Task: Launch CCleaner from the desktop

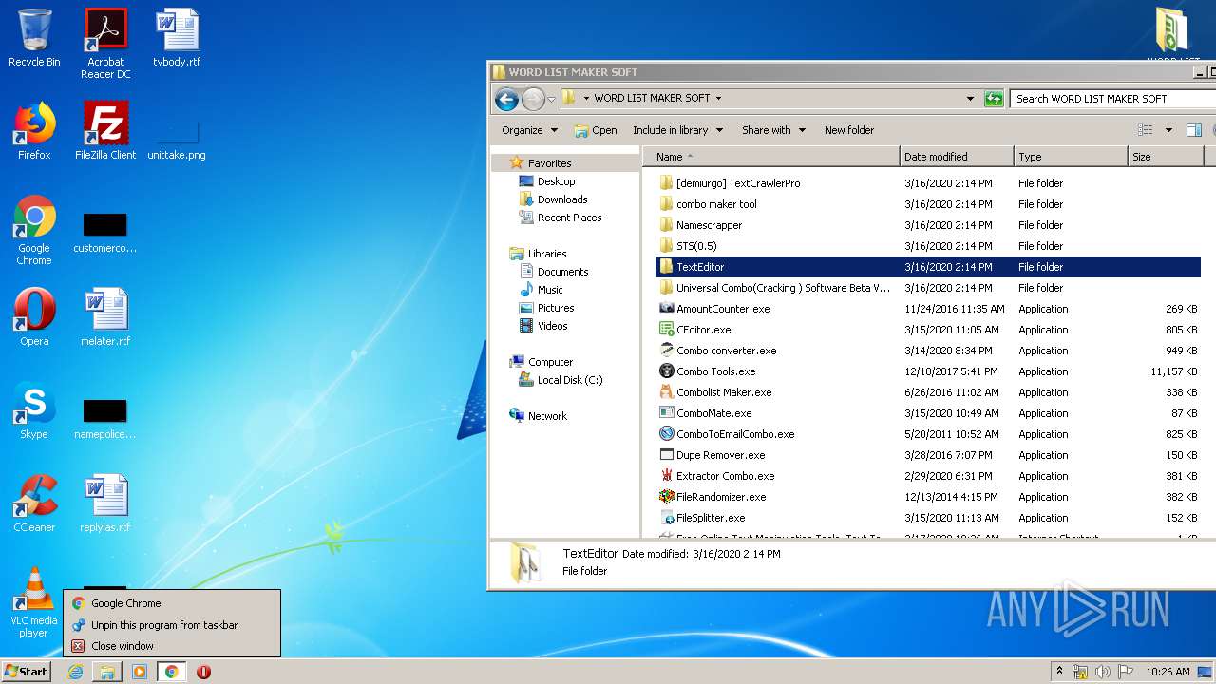Action: (x=34, y=503)
